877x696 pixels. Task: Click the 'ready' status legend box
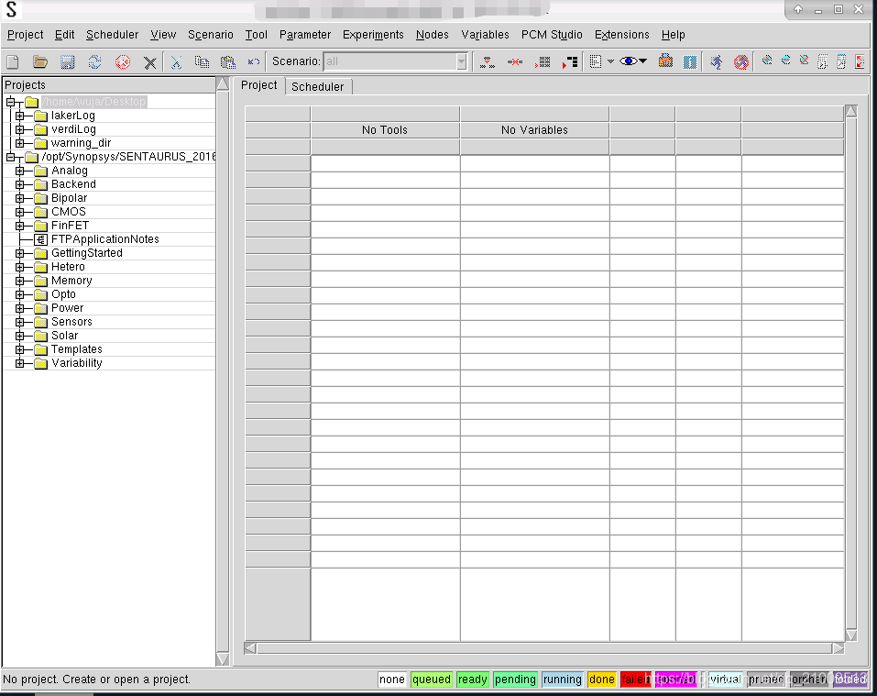point(472,679)
